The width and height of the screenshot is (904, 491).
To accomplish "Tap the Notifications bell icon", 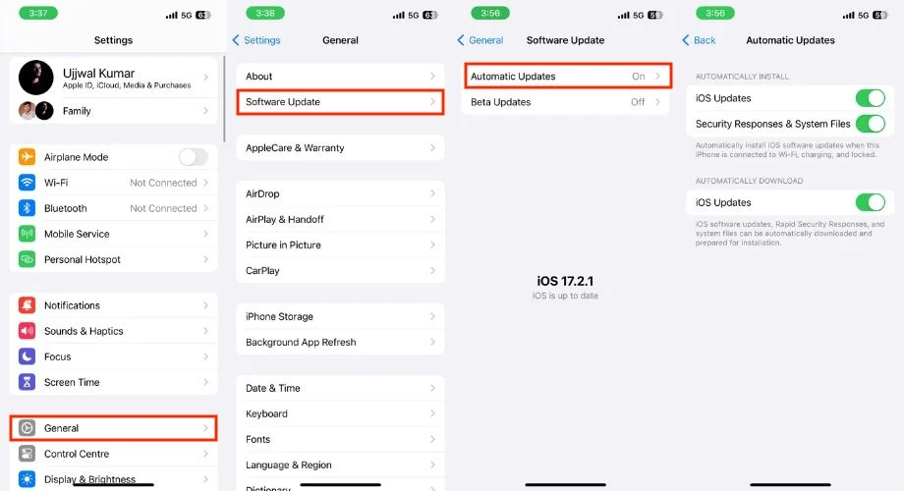I will coord(27,305).
